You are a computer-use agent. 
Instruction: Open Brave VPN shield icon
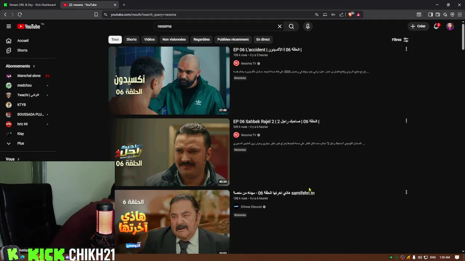(x=452, y=14)
